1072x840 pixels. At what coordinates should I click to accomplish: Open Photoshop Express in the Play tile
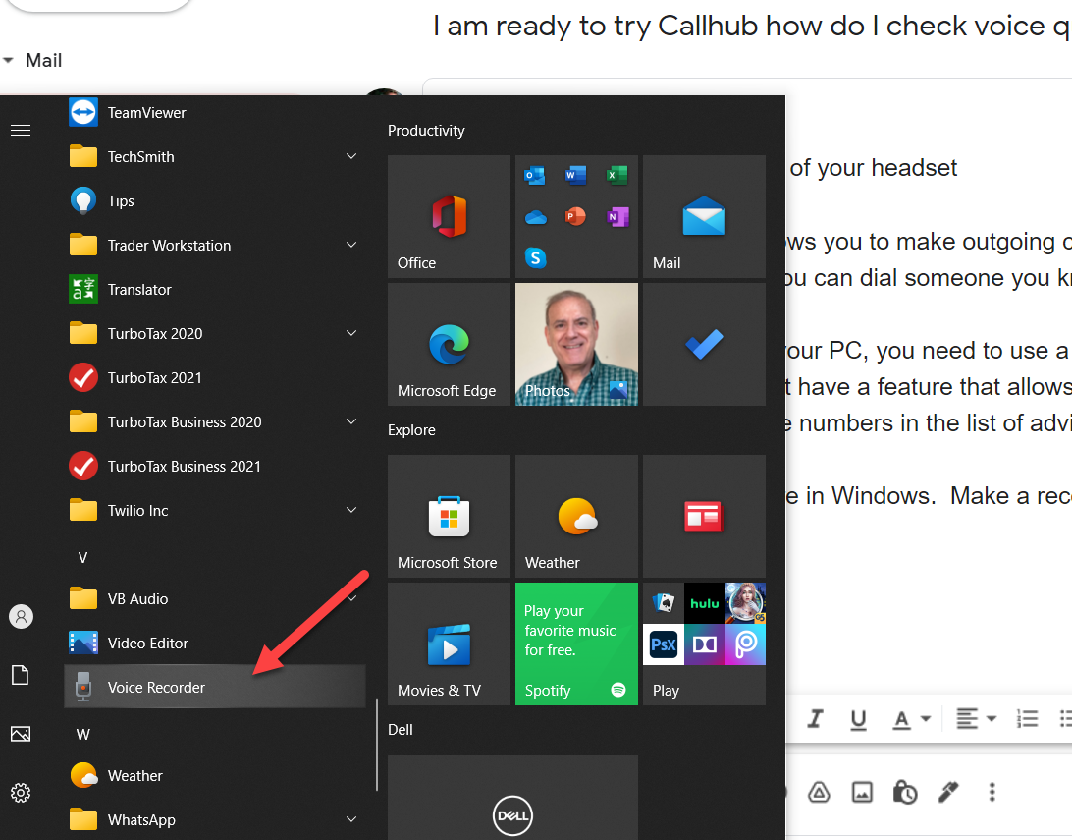[x=664, y=644]
